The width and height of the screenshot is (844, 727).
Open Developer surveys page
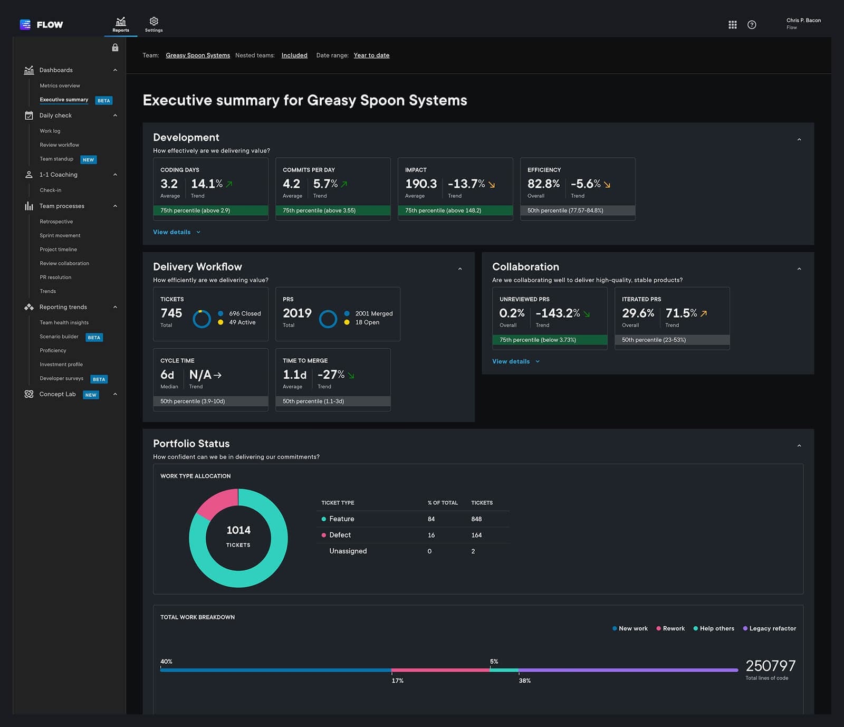pos(62,378)
